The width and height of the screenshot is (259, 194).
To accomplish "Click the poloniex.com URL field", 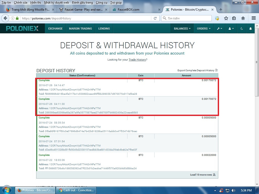I will click(86, 18).
